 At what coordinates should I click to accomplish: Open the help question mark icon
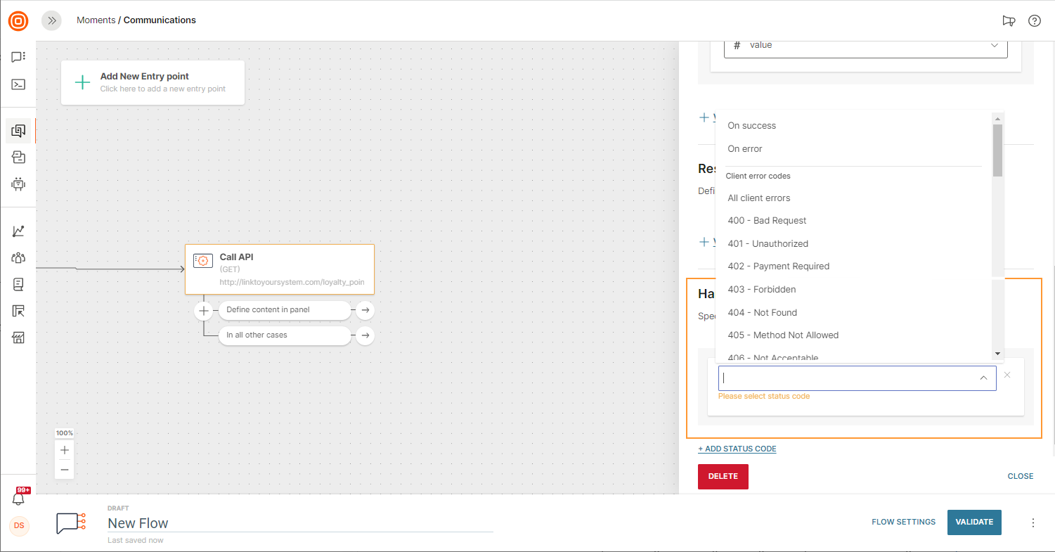[x=1034, y=20]
